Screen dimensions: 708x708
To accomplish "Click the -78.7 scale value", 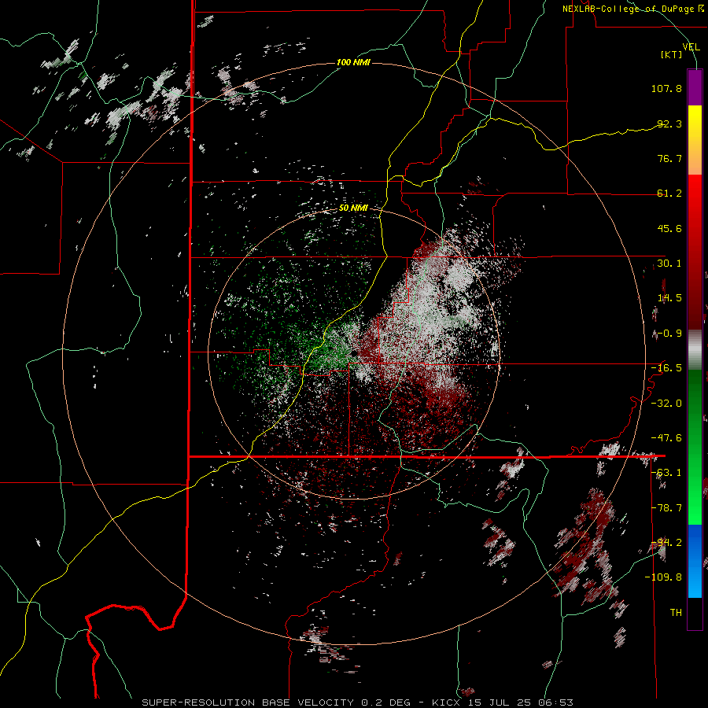I will [x=666, y=508].
